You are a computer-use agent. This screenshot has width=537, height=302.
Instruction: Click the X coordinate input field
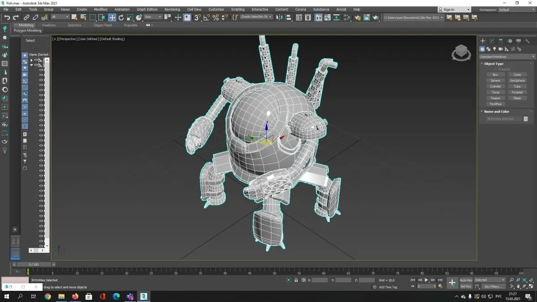tap(320, 280)
